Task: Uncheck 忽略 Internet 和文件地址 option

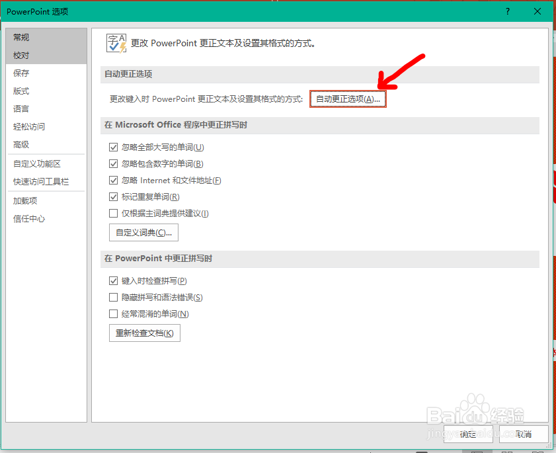Action: pyautogui.click(x=114, y=180)
